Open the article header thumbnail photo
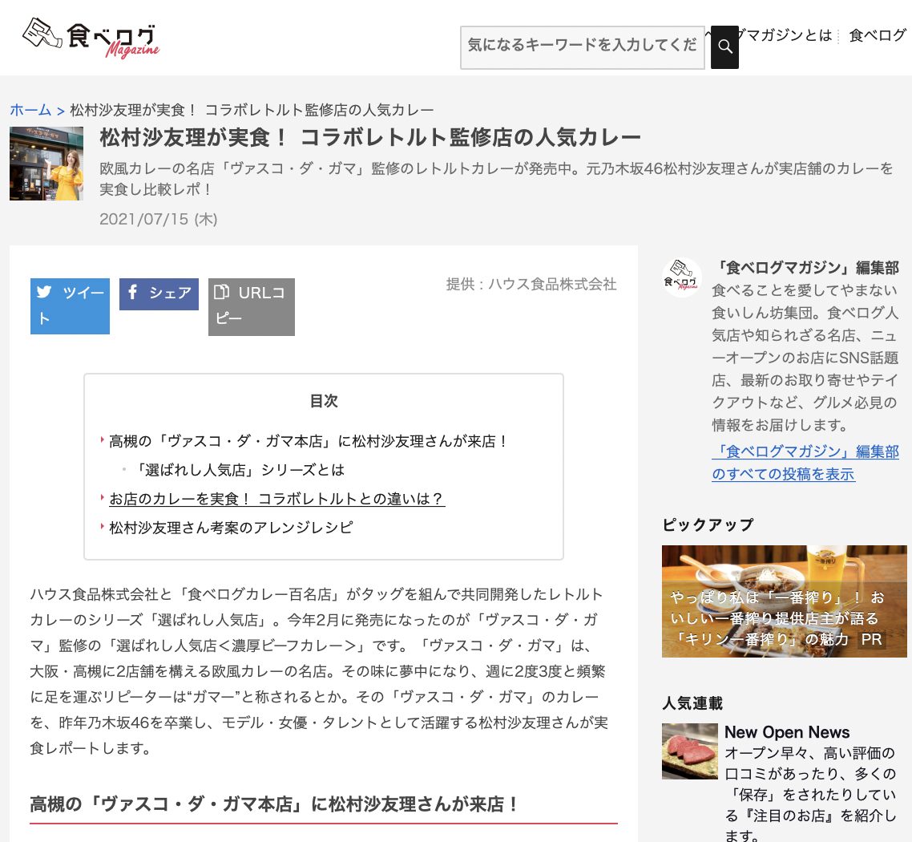Screen dimensions: 912x842 [x=46, y=164]
